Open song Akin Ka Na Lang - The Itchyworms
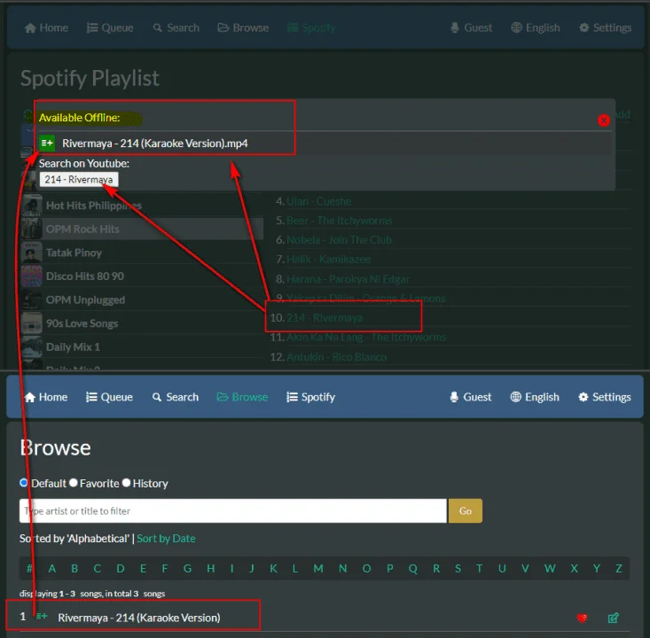 [x=366, y=338]
